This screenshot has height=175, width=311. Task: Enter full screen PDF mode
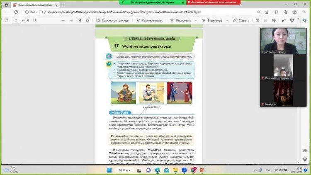tap(284, 20)
